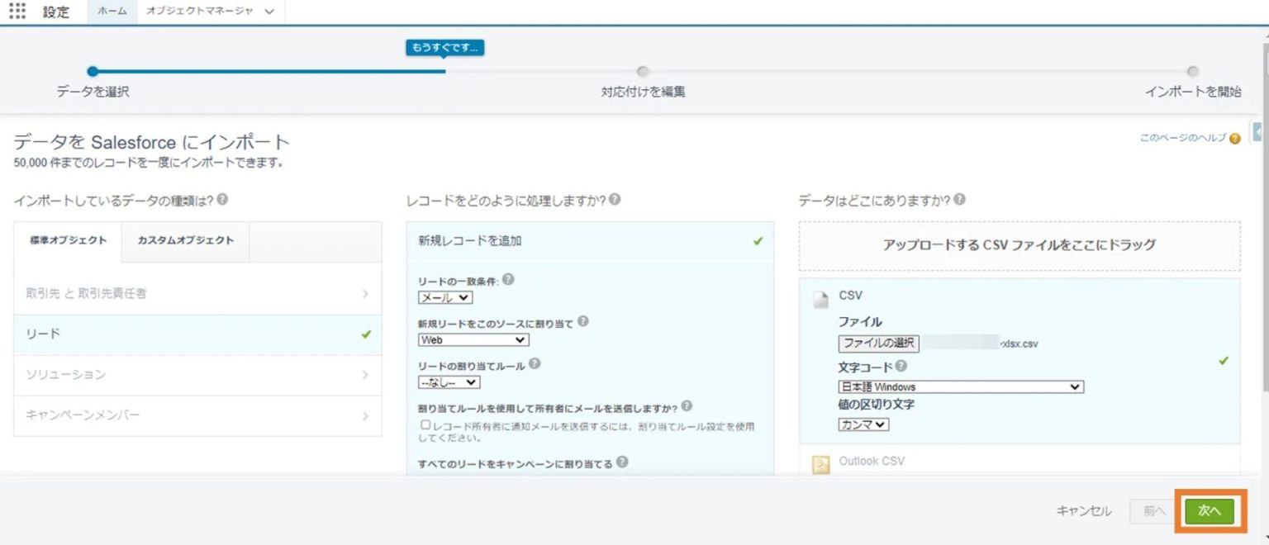Enable レコード所有者に通知メール checkbox
Viewport: 1269px width, 545px height.
(x=425, y=424)
